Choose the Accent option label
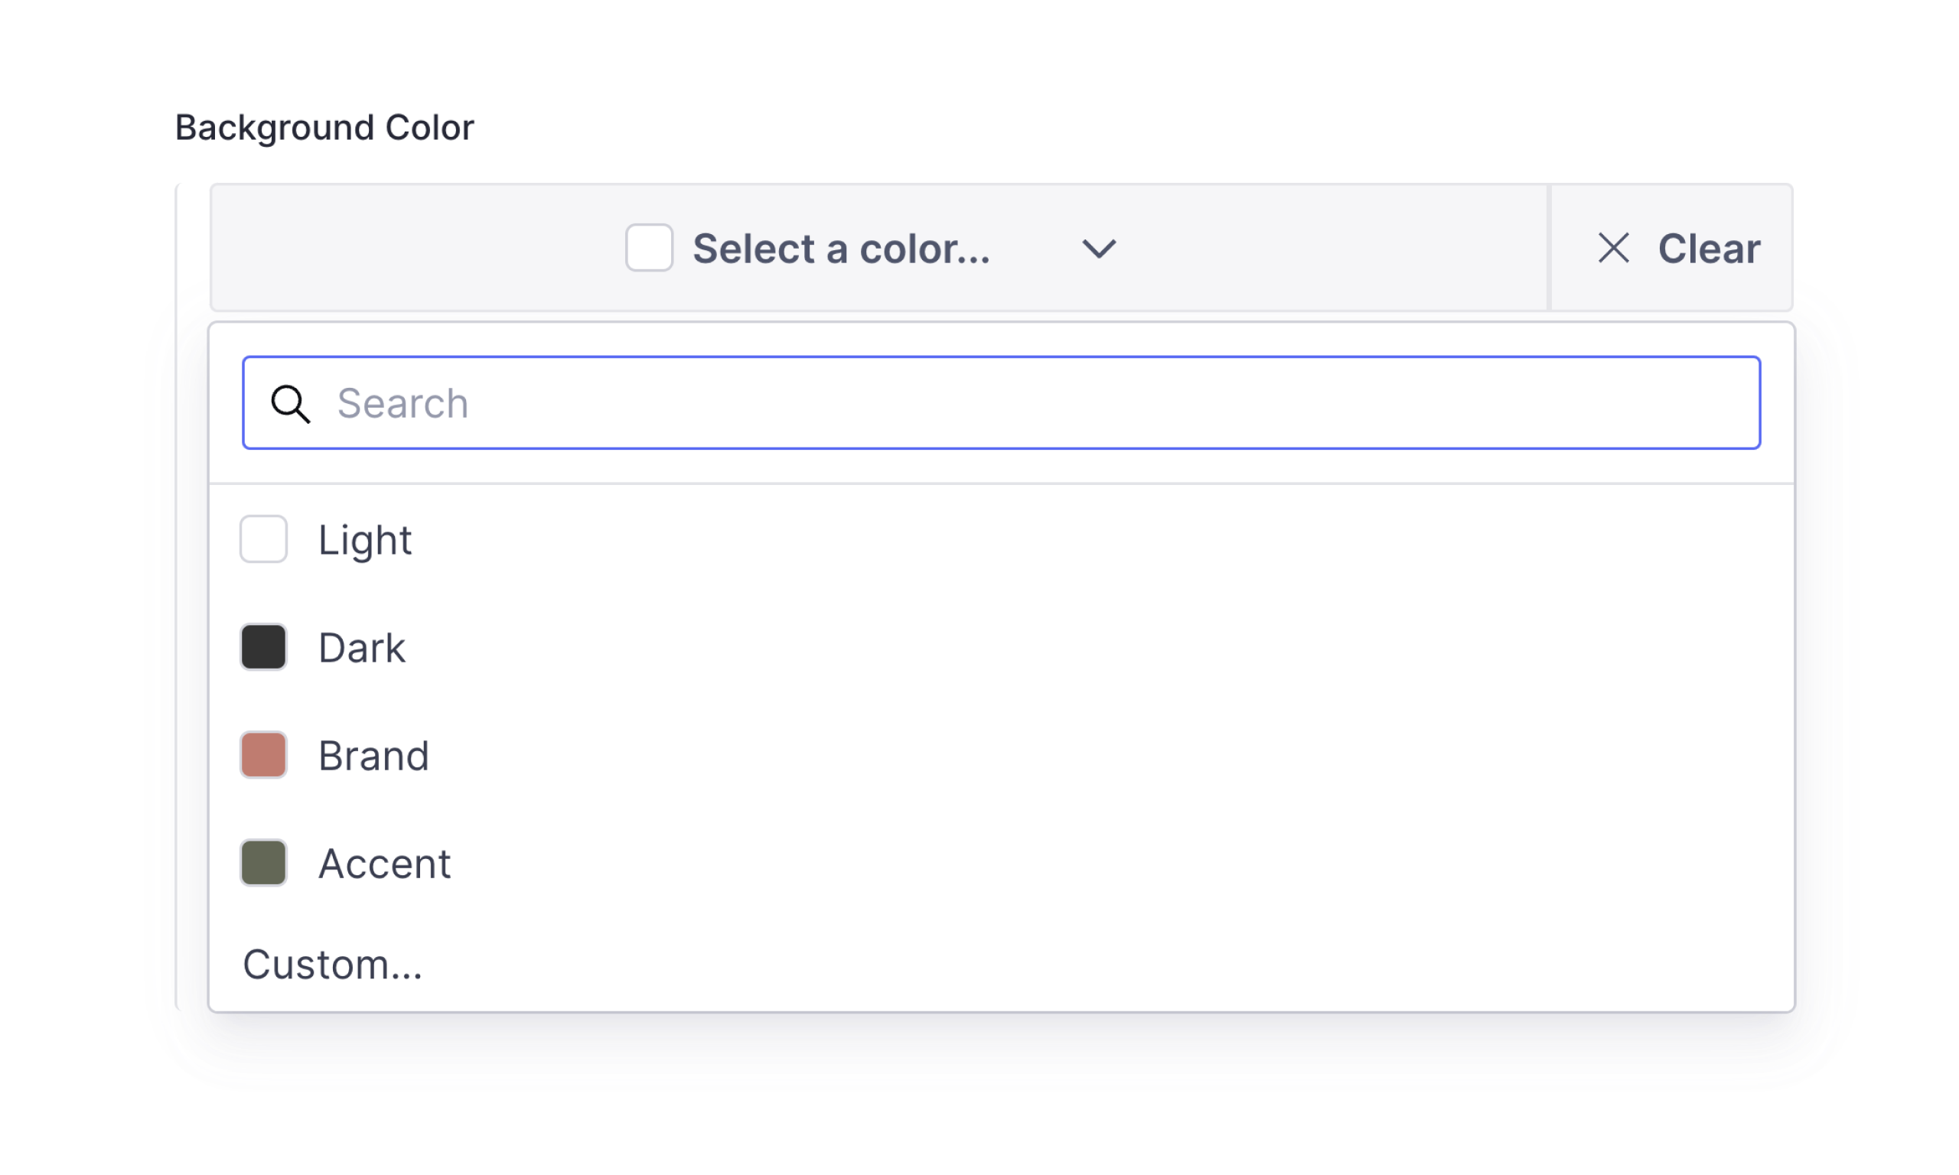The width and height of the screenshot is (1959, 1175). 384,863
